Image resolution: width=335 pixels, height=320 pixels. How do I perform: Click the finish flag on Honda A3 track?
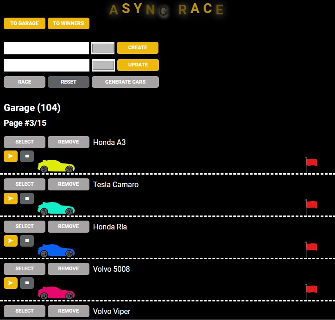point(311,165)
